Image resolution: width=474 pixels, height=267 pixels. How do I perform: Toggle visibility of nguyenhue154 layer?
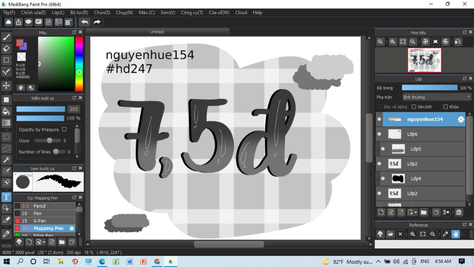point(379,119)
